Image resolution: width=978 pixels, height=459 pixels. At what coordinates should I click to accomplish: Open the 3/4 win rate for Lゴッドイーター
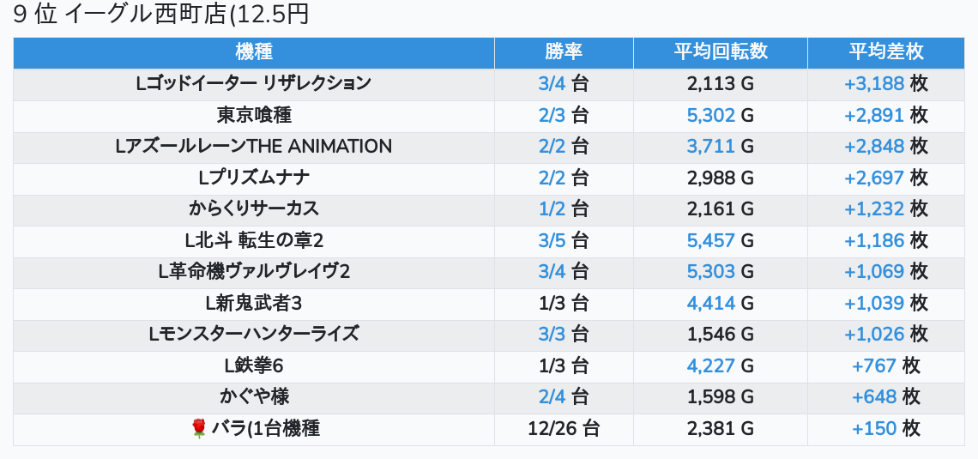click(552, 83)
